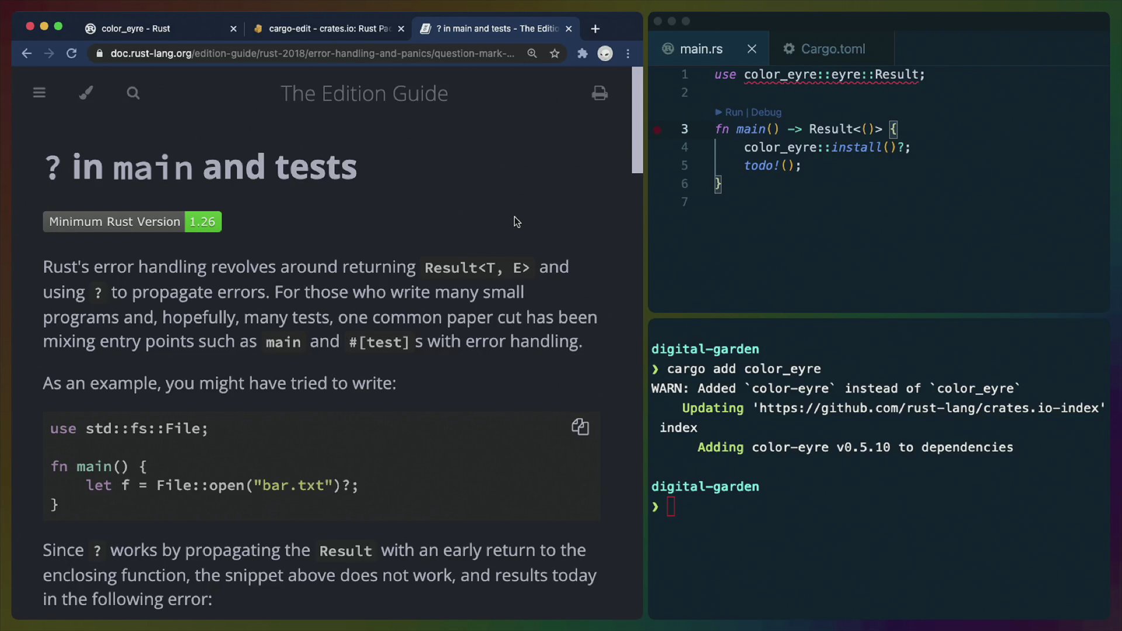Click the terminal prompt cursor
This screenshot has width=1122, height=631.
pyautogui.click(x=671, y=507)
